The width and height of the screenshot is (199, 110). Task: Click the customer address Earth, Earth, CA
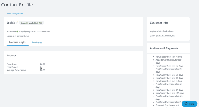tap(162, 36)
